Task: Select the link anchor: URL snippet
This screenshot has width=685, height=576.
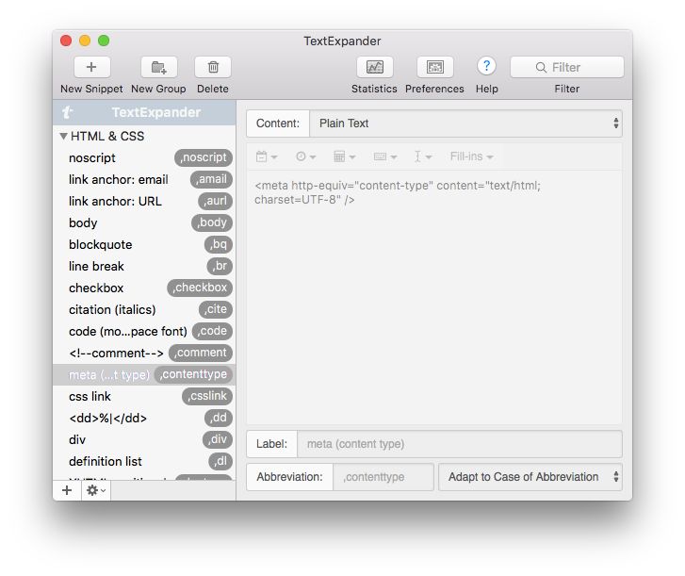Action: click(144, 201)
